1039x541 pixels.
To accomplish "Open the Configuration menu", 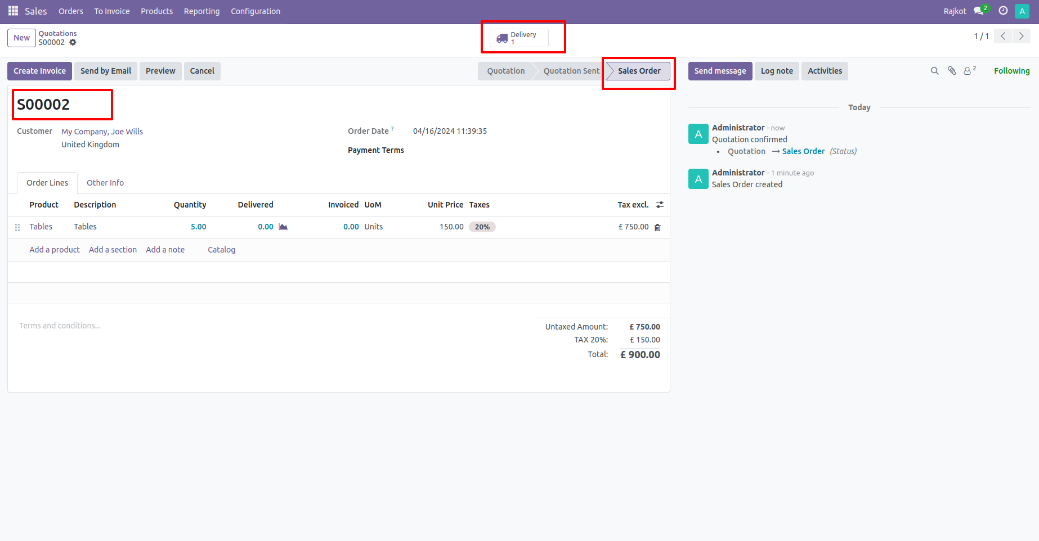I will click(x=255, y=11).
